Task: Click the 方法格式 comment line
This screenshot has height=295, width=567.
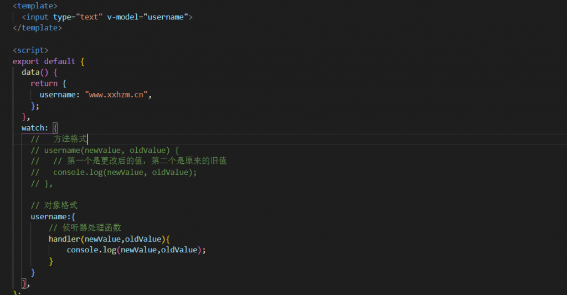Action: [x=65, y=139]
